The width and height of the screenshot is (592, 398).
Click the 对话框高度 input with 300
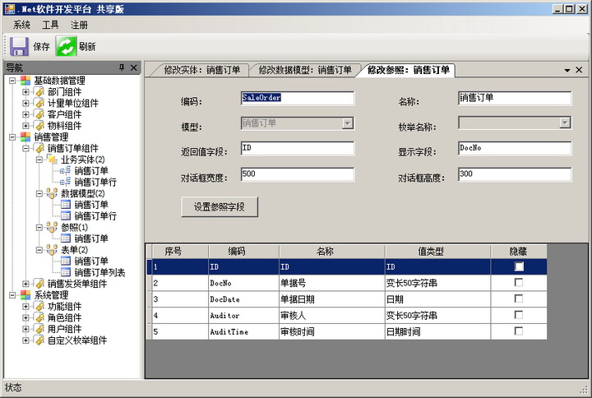(x=515, y=174)
